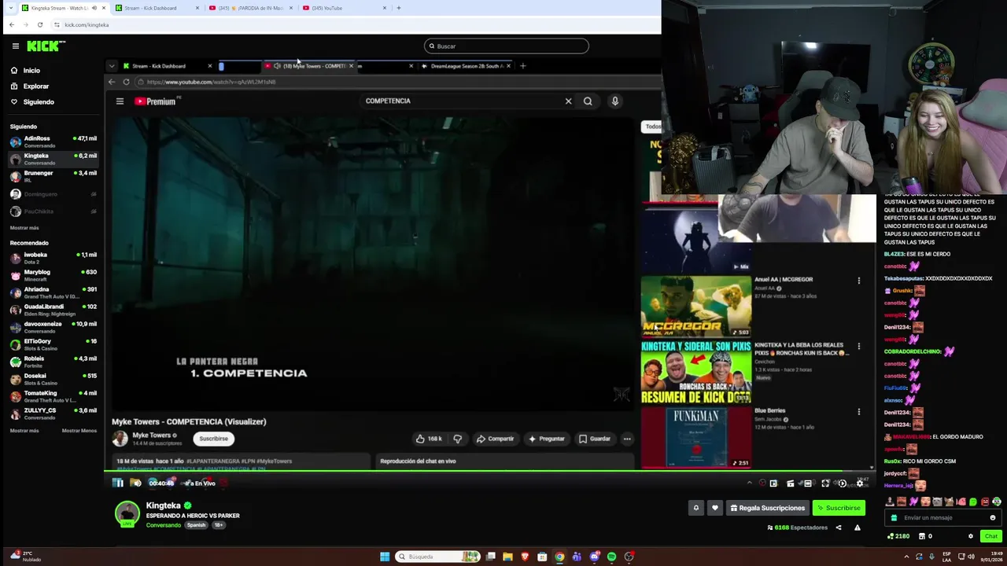Viewport: 1007px width, 566px height.
Task: Click the Kick Buscar search field
Action: 507,46
